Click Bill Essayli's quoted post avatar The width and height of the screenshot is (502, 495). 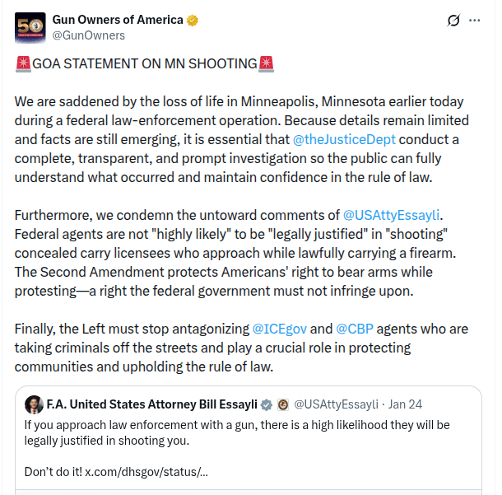[x=34, y=404]
